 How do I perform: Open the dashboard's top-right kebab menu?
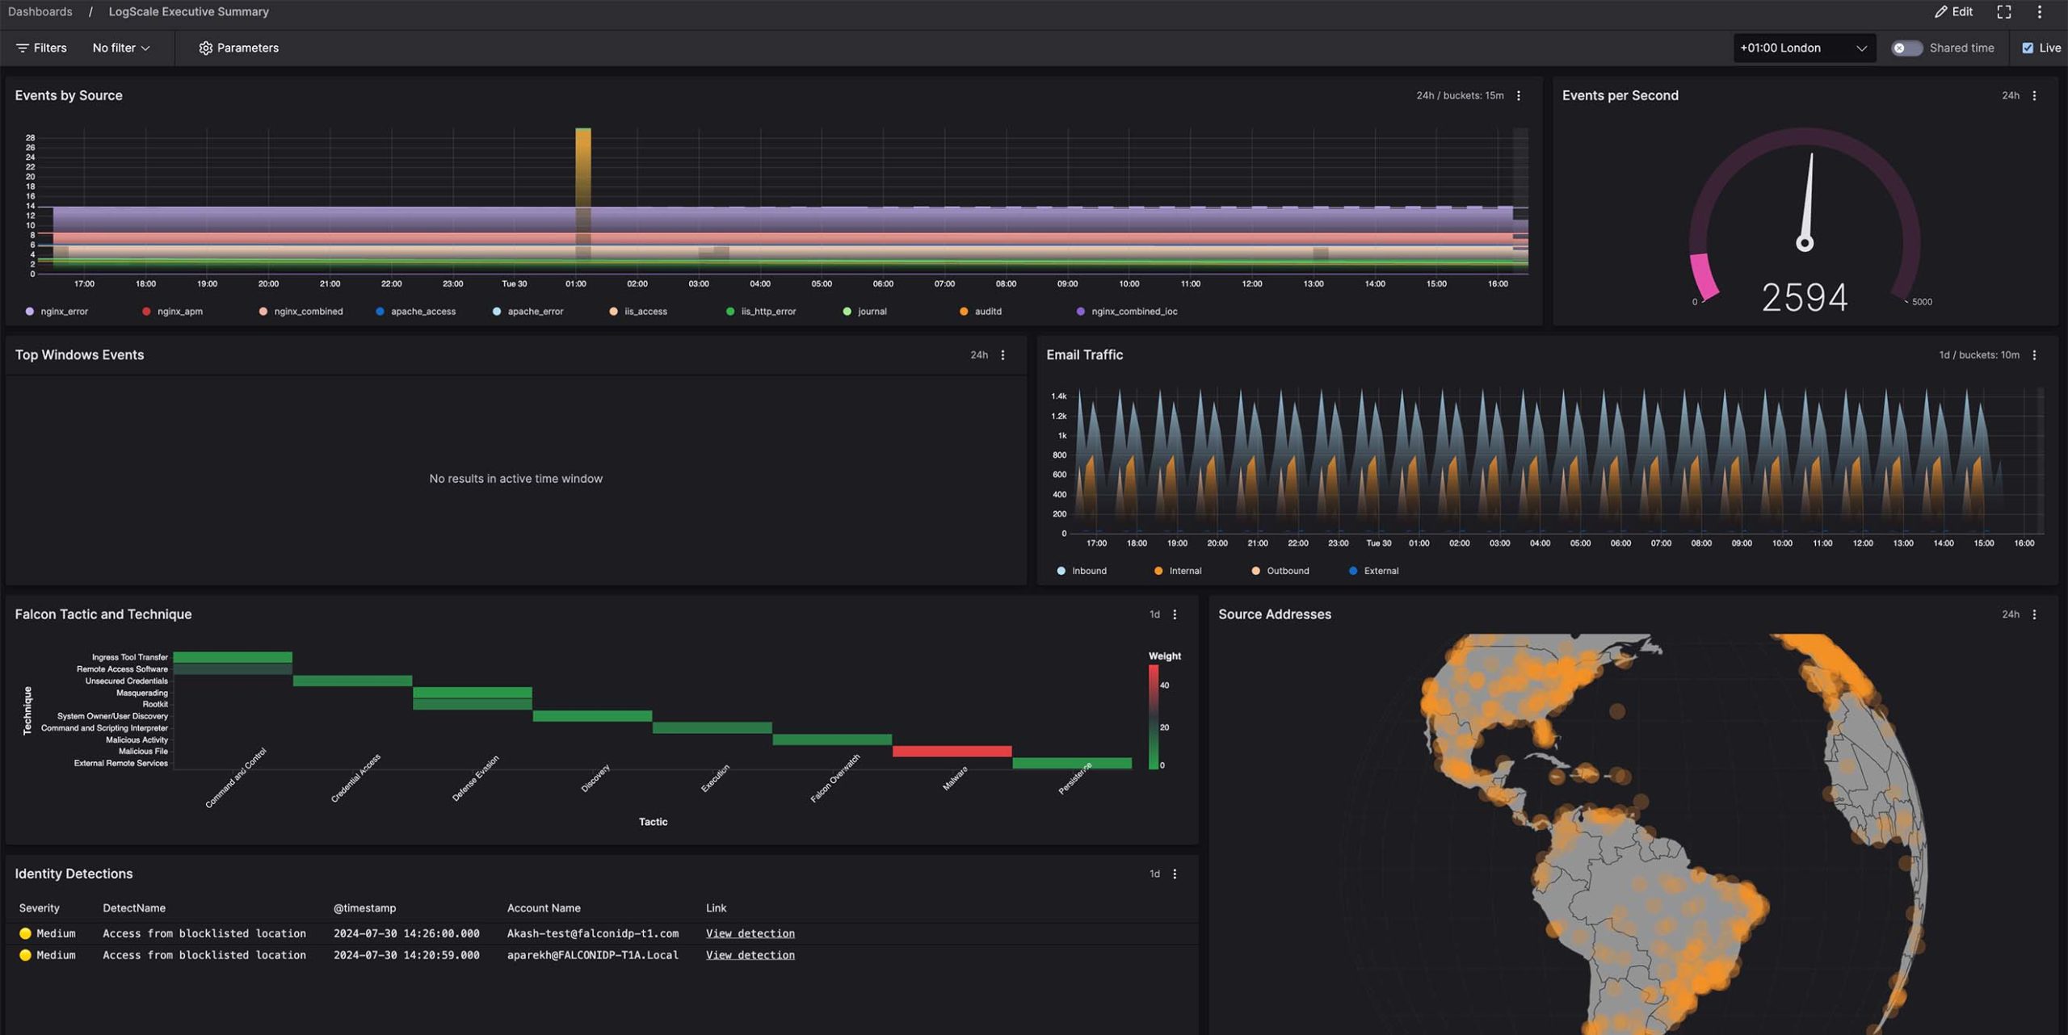2040,12
